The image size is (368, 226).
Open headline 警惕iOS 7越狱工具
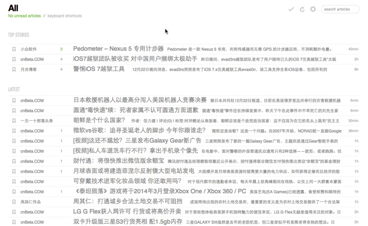point(99,69)
